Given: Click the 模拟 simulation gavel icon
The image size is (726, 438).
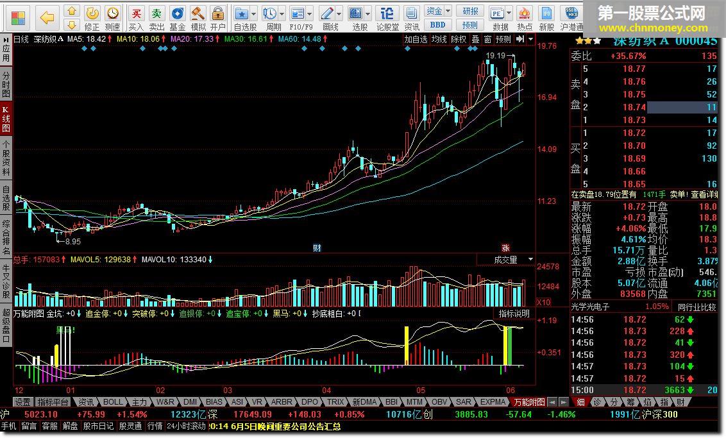Looking at the screenshot, I should coord(198,19).
